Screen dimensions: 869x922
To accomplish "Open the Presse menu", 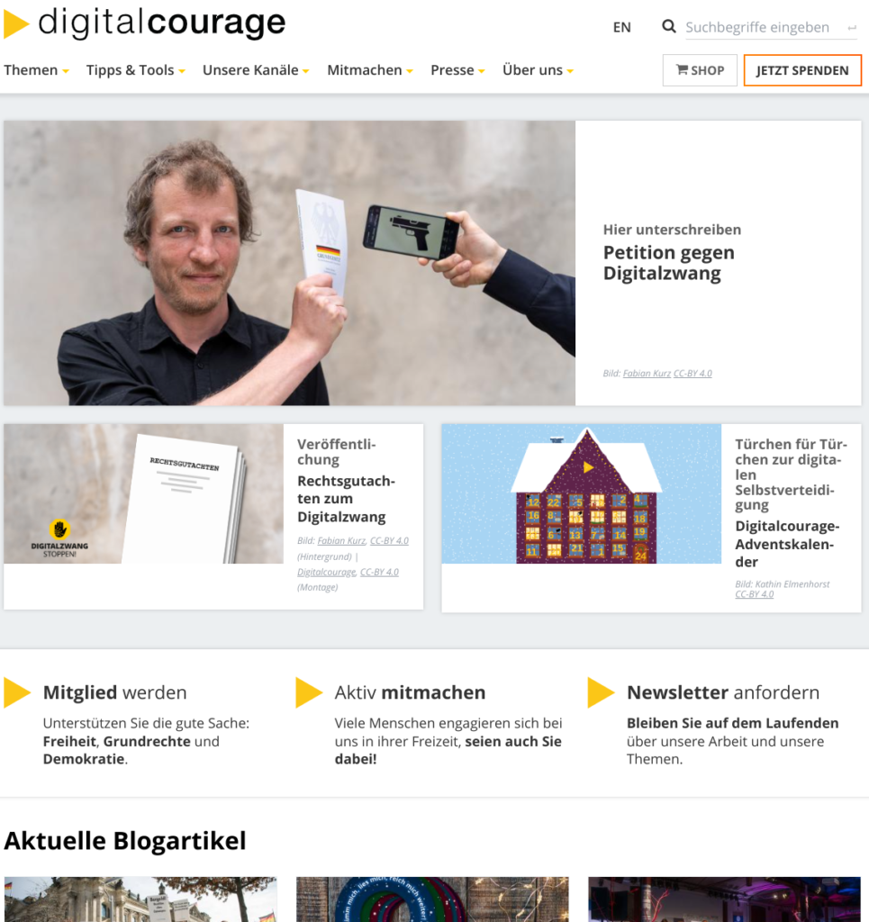I will coord(457,70).
